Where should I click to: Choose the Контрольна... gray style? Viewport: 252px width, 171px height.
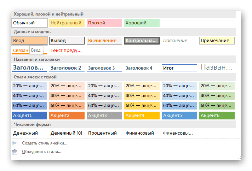[x=142, y=41]
